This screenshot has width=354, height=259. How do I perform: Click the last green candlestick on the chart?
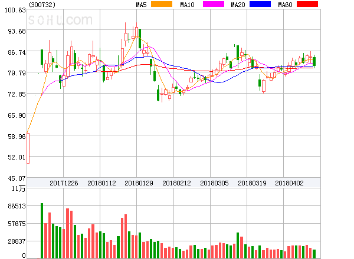(314, 61)
